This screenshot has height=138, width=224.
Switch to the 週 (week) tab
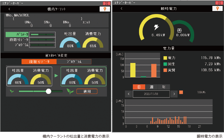click(152, 87)
